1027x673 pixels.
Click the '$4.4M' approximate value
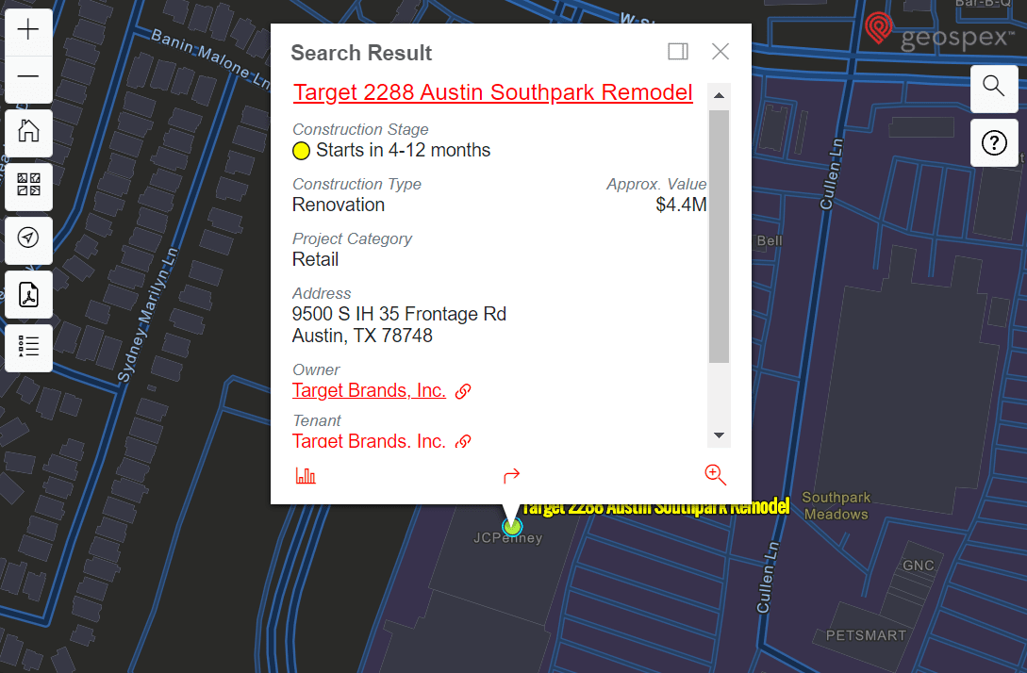tap(681, 205)
